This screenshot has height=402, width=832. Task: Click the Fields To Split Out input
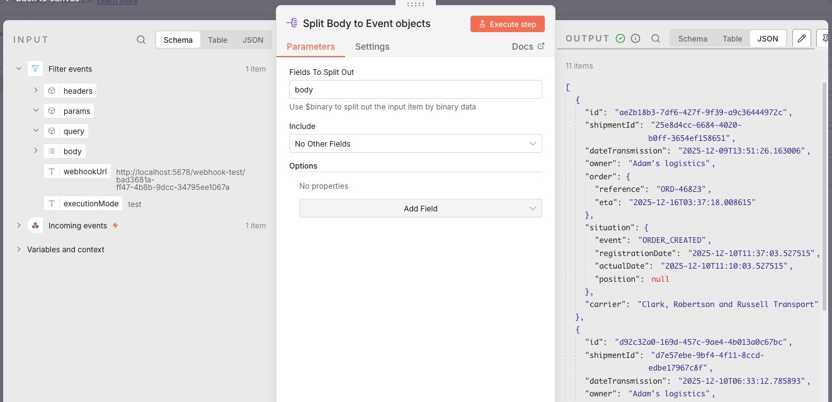click(415, 89)
